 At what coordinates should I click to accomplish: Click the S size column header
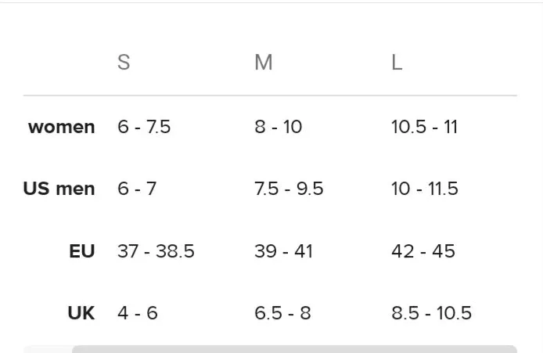point(124,63)
